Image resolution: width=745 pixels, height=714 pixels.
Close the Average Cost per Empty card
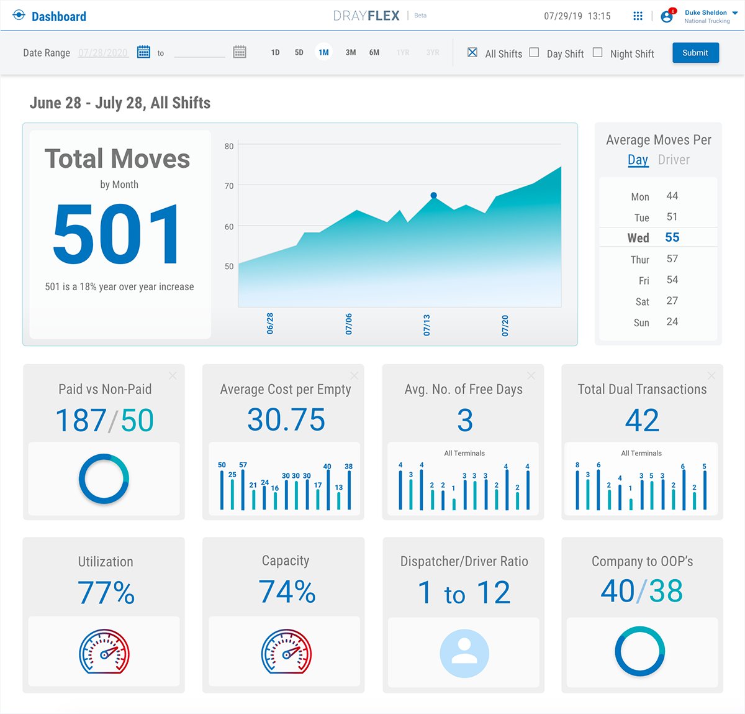tap(354, 375)
